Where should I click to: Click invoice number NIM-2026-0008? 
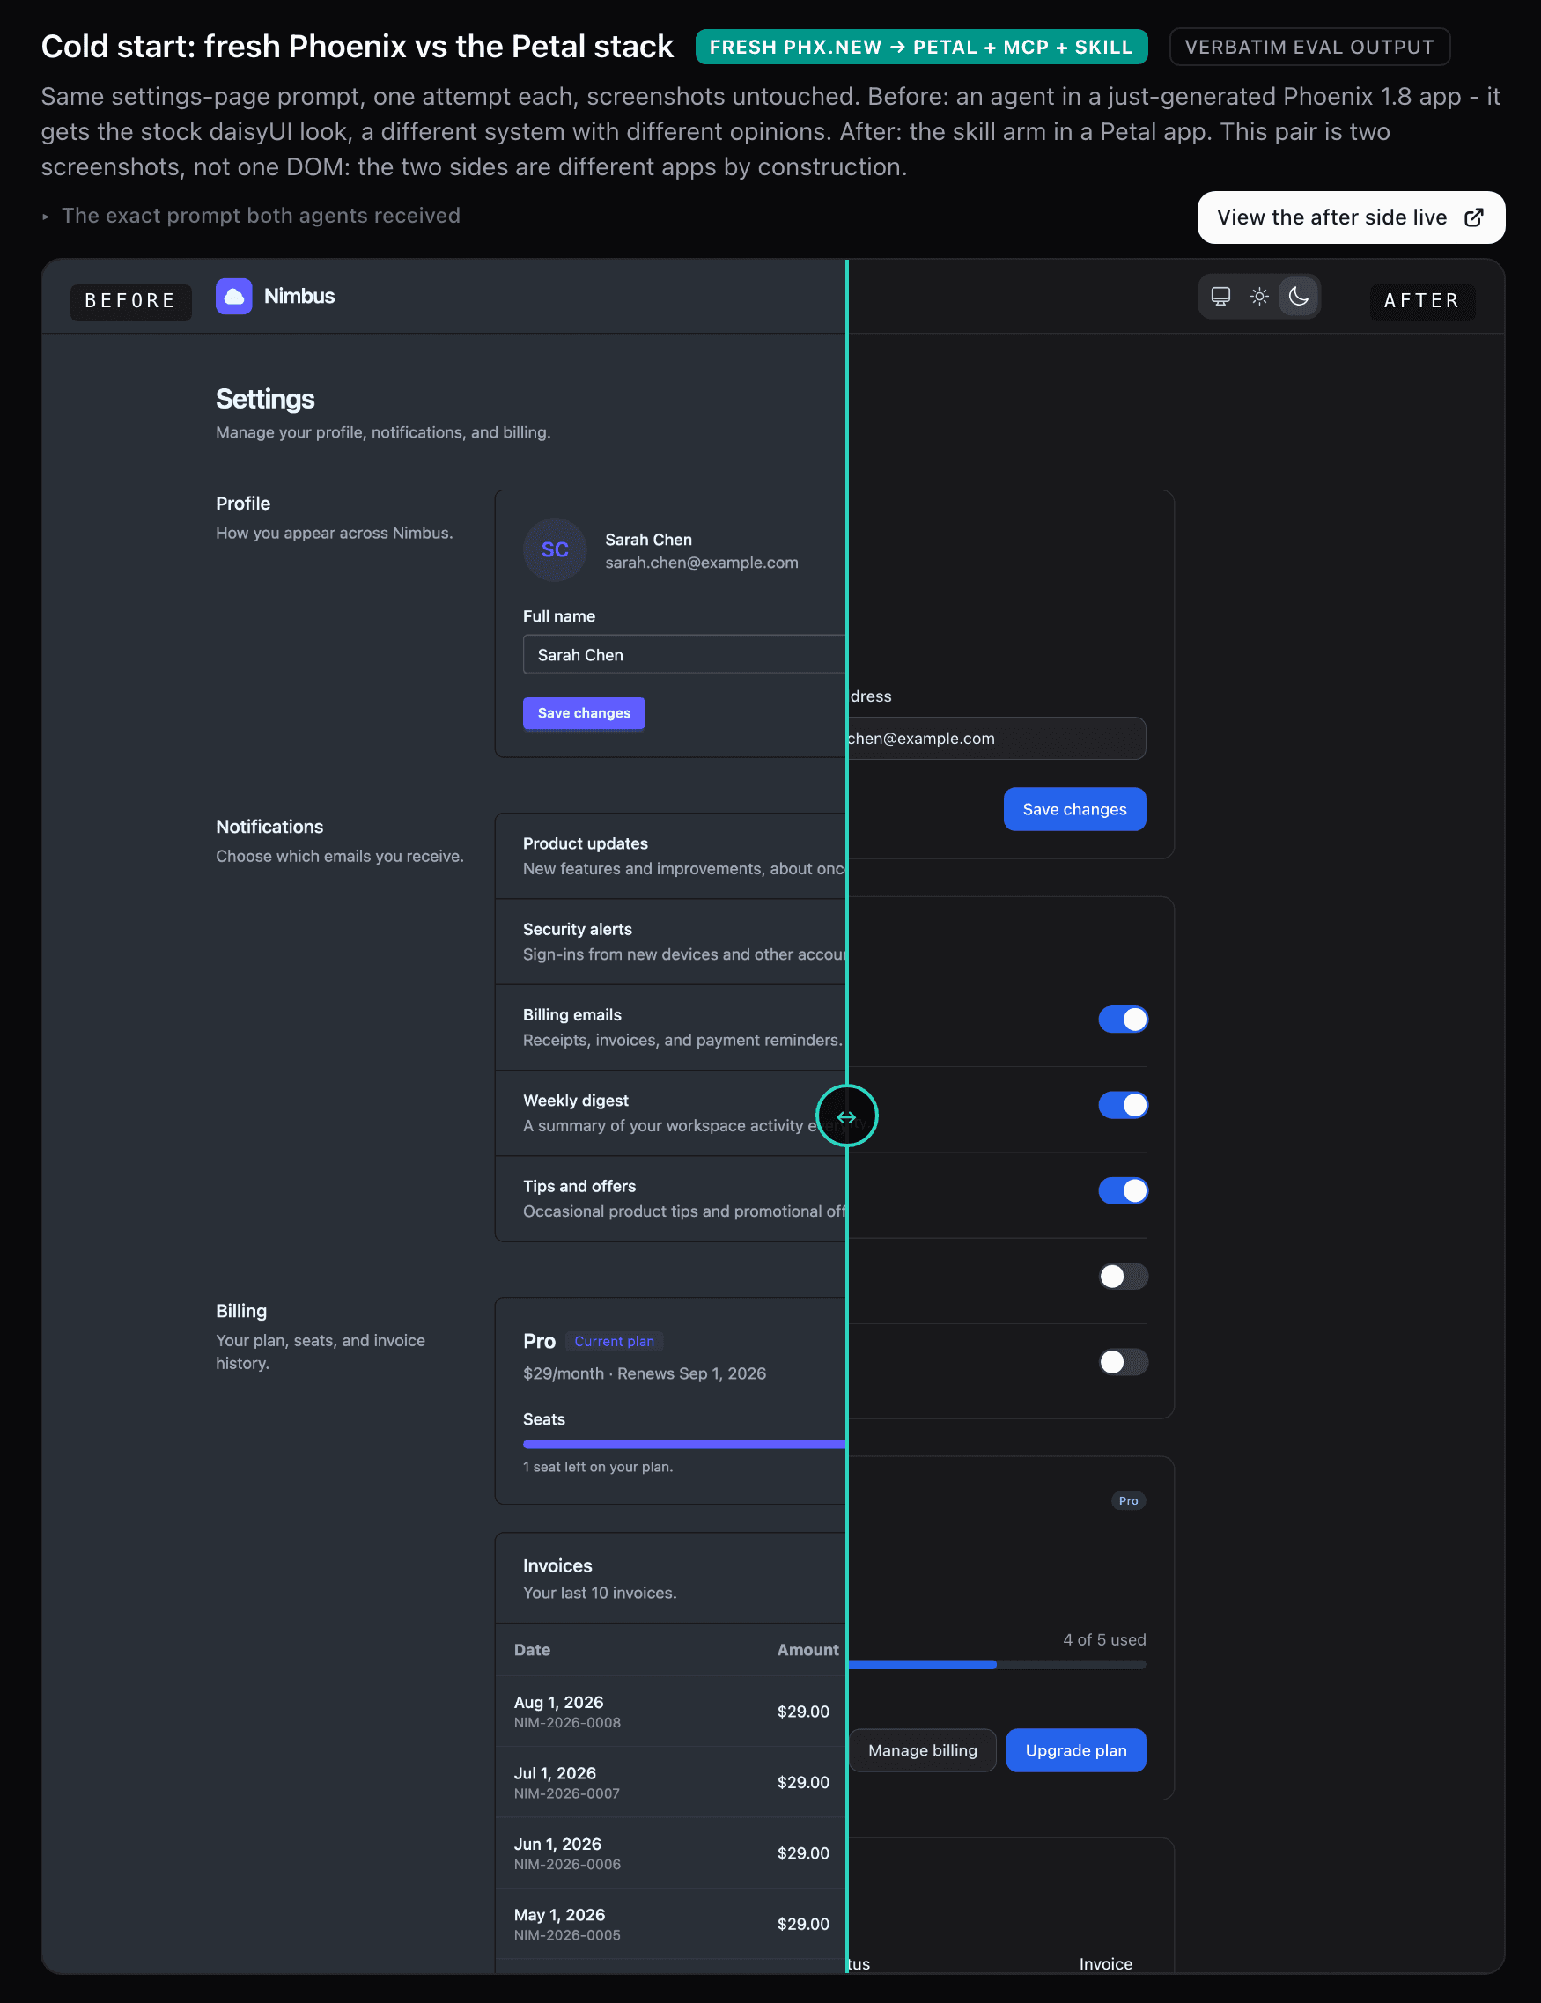[567, 1723]
